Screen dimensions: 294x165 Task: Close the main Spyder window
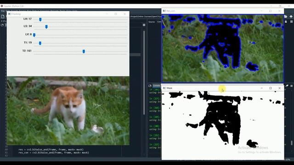pos(289,6)
